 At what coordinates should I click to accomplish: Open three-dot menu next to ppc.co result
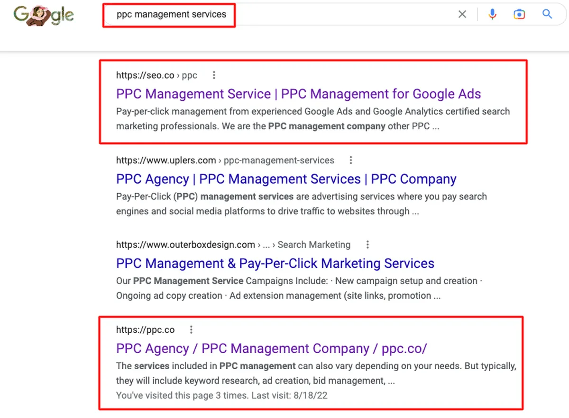click(191, 329)
